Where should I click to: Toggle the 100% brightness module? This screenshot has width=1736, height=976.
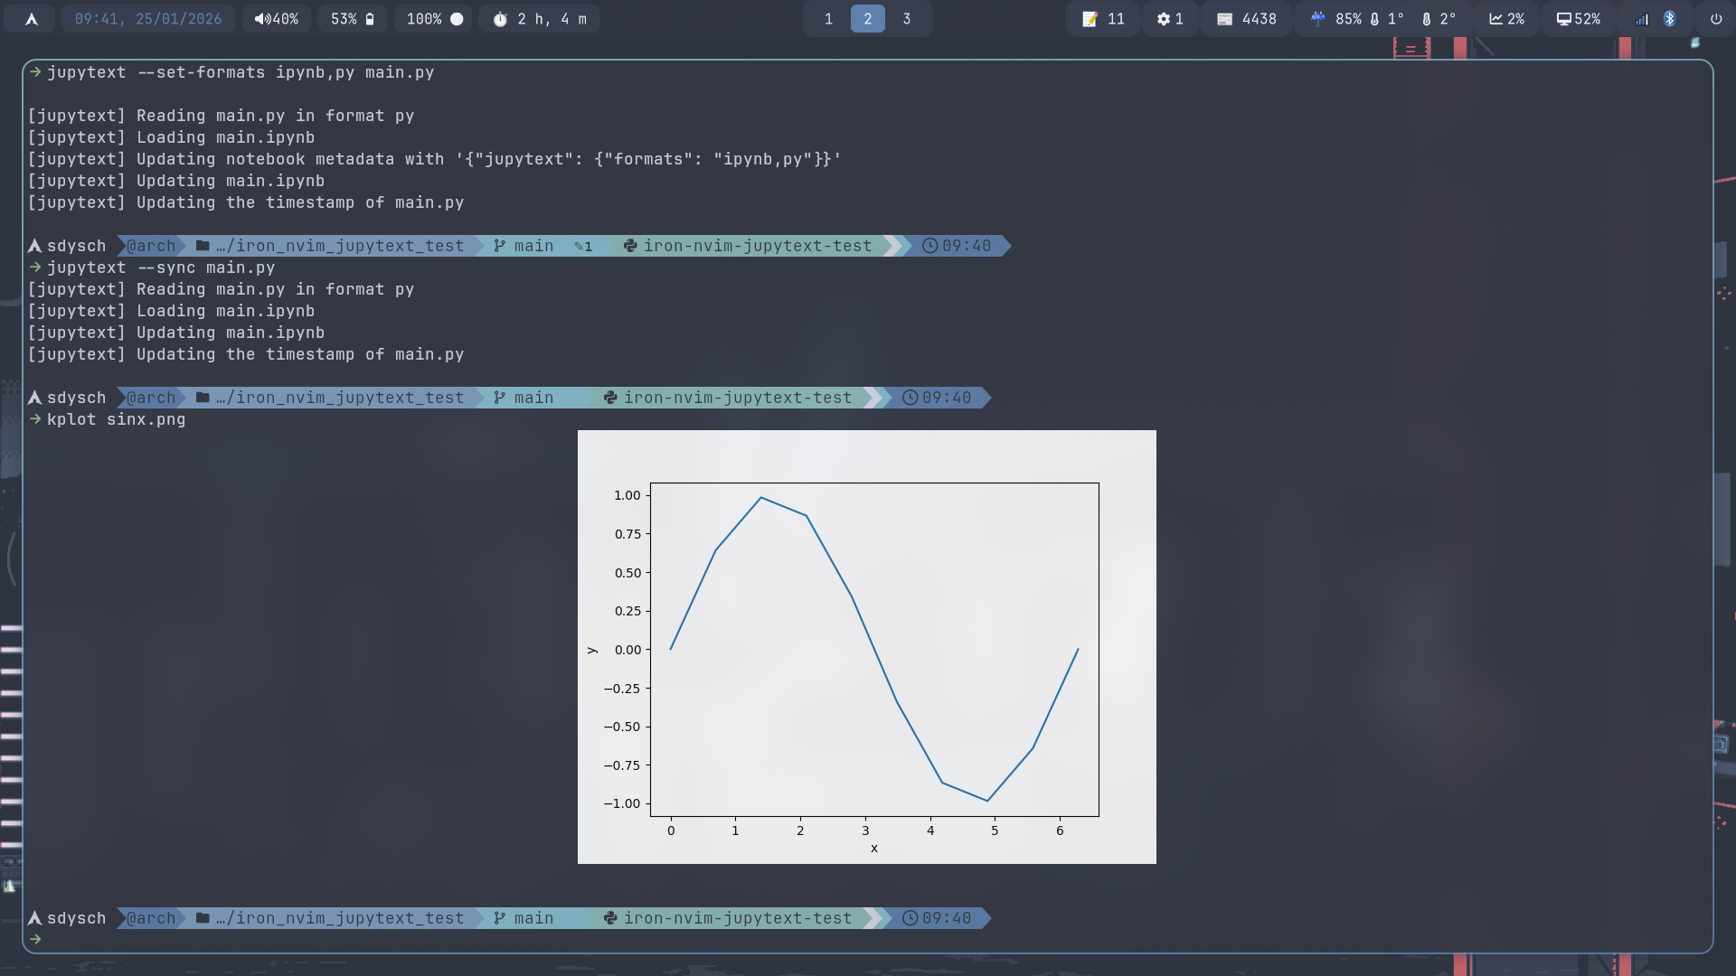click(x=434, y=19)
